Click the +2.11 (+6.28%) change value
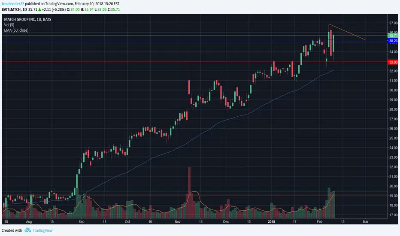This screenshot has width=400, height=236. [54, 9]
